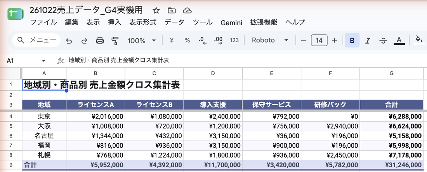
Task: Select the ライセンスA header cell
Action: coord(95,105)
